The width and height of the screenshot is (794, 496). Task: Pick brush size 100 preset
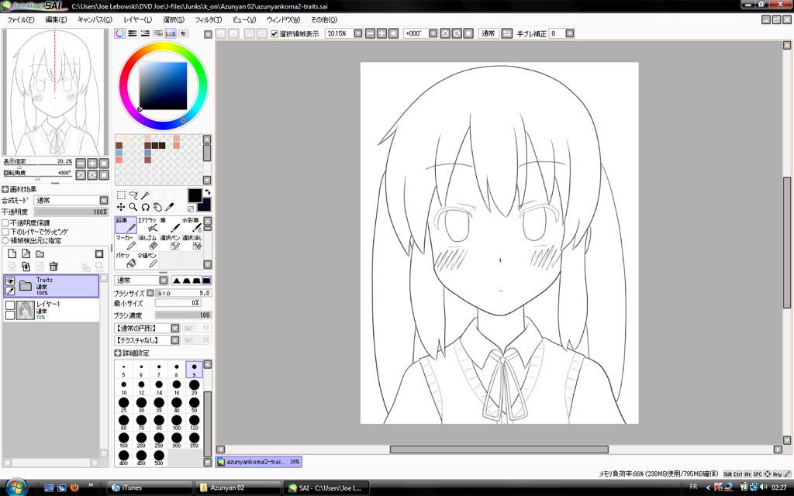[176, 422]
